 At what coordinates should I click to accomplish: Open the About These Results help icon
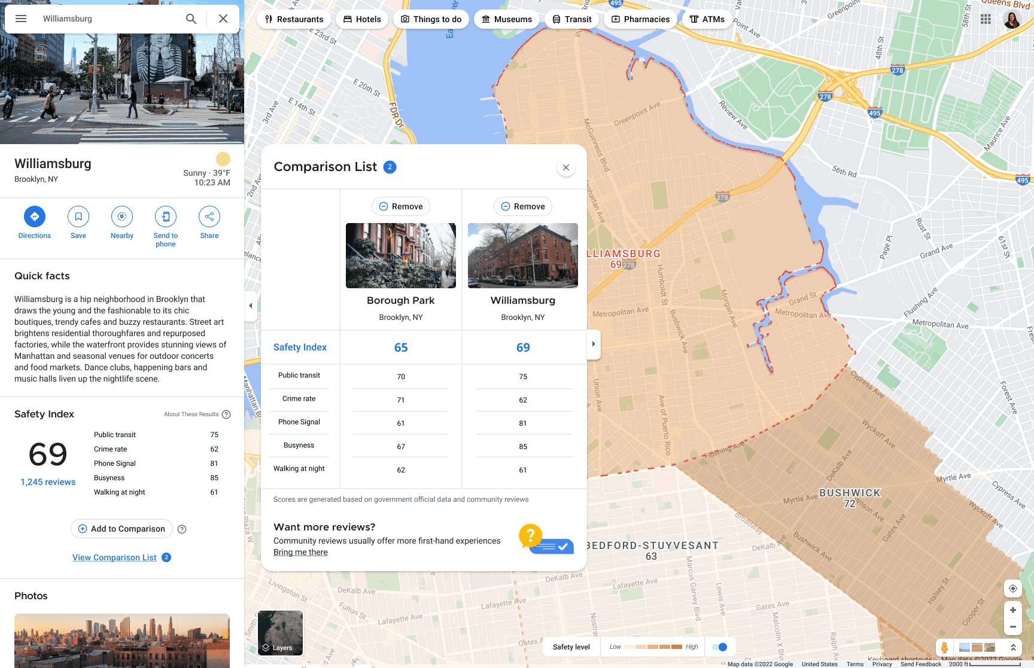pos(226,414)
